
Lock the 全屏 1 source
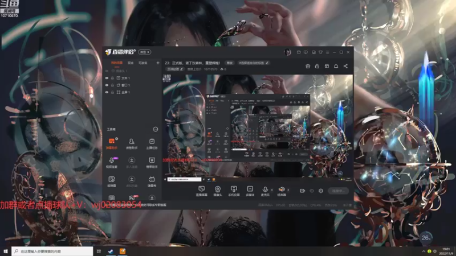(112, 92)
